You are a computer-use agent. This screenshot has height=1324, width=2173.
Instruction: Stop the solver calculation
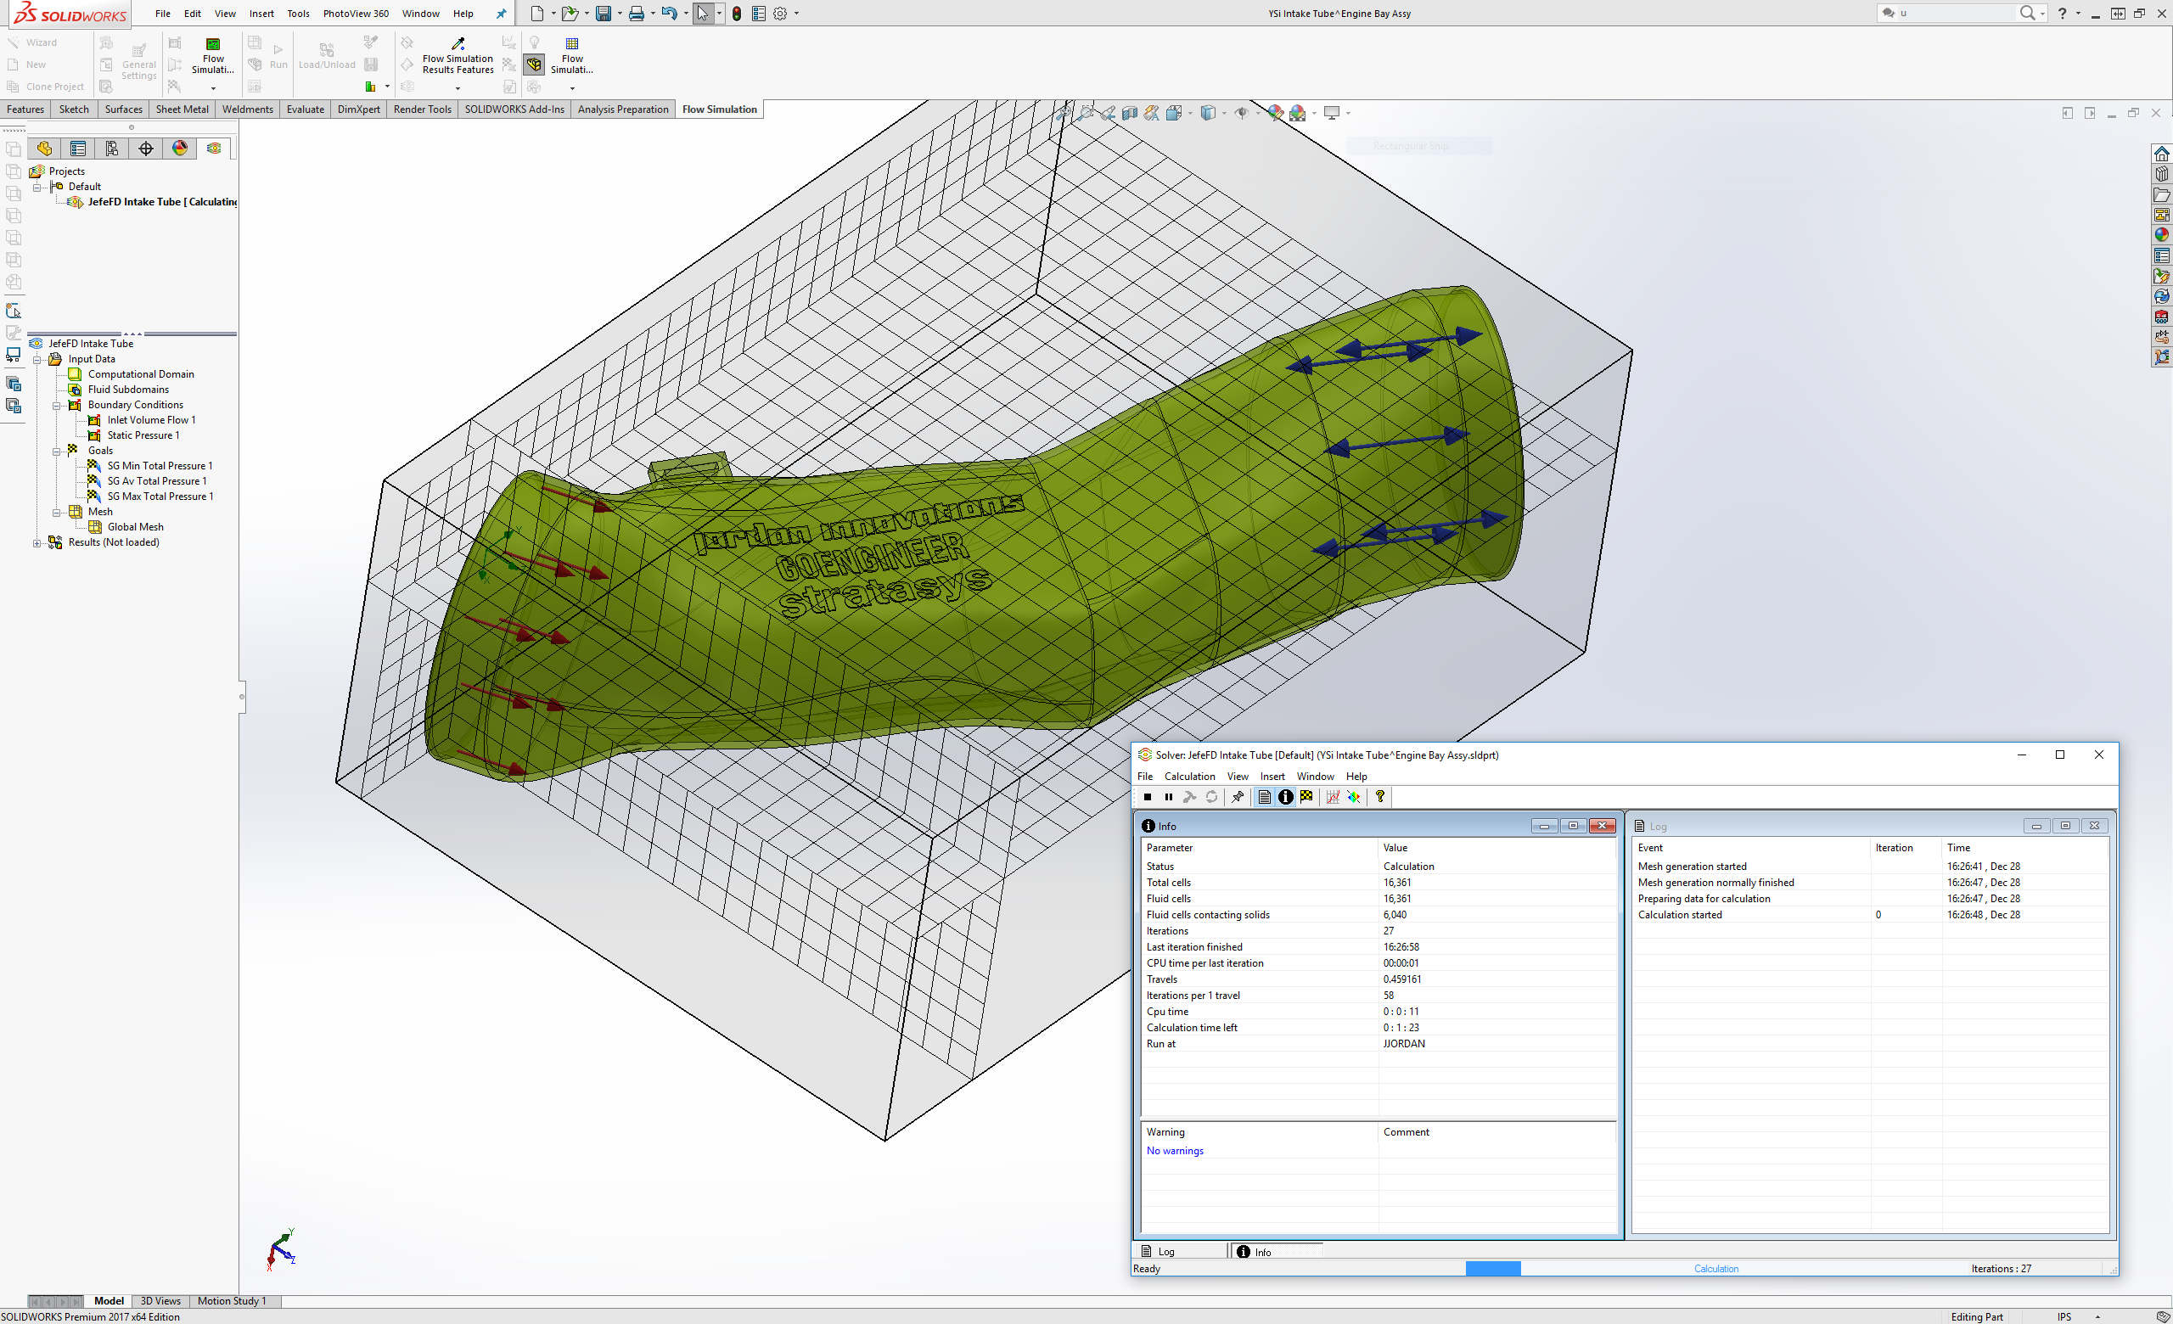click(1148, 797)
